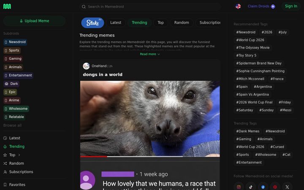Open the Relatable subdroid
The image size is (304, 190).
14,117
